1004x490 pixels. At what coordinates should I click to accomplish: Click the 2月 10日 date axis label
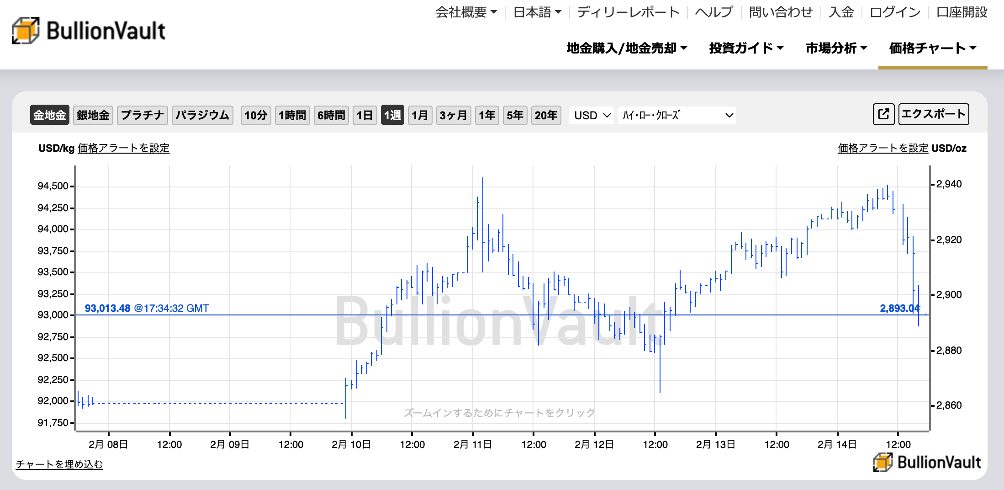(x=351, y=444)
